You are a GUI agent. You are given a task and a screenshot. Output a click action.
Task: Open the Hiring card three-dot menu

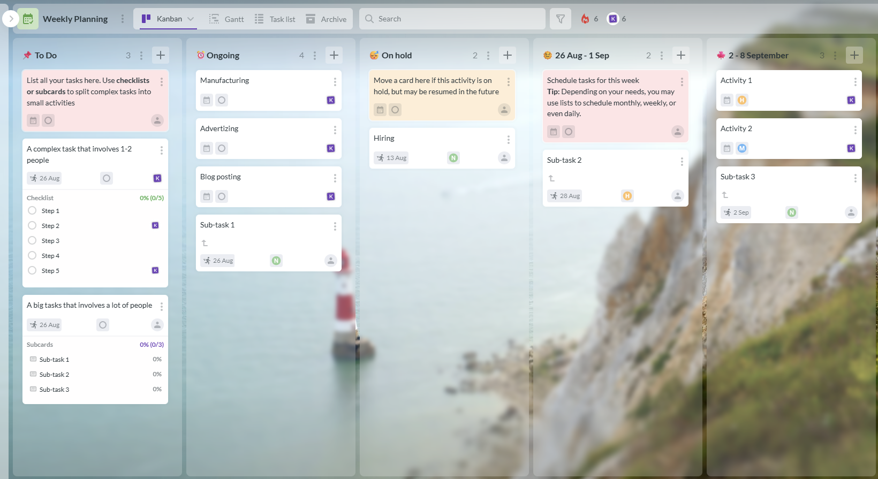509,140
